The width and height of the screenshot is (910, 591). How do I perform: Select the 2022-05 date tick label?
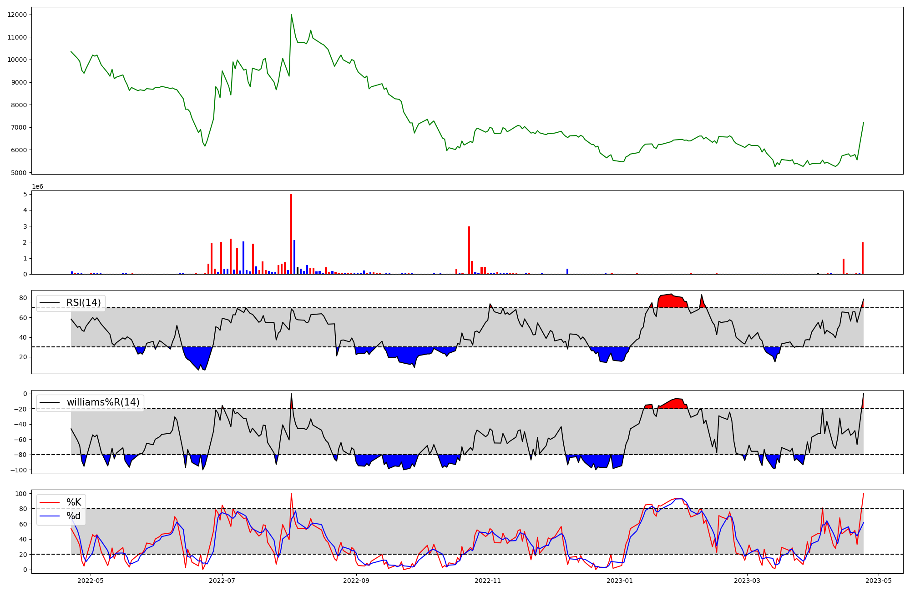pos(91,581)
